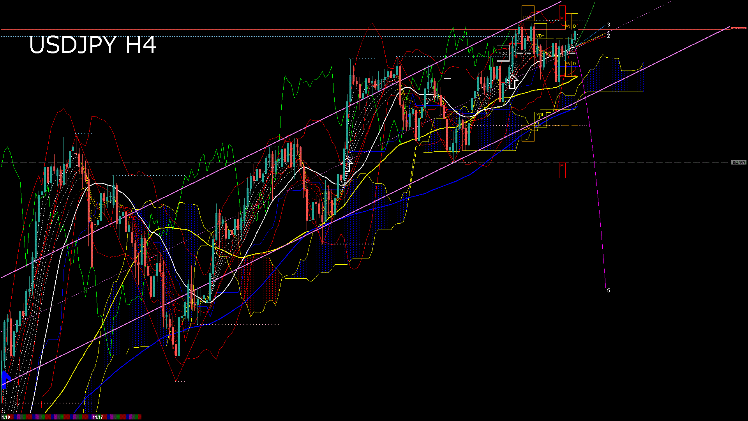Click the USDJPY H4 chart title

93,45
